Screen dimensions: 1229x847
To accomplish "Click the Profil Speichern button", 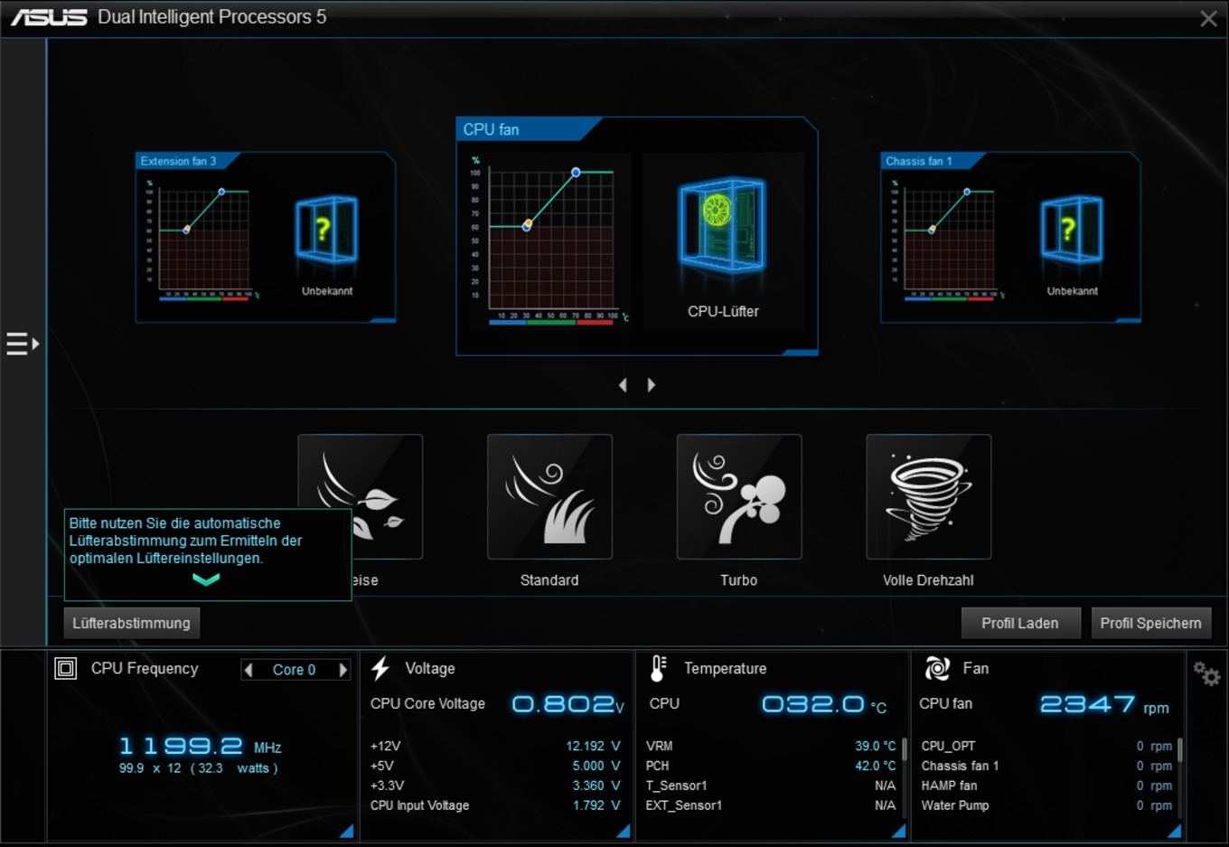I will click(x=1151, y=623).
